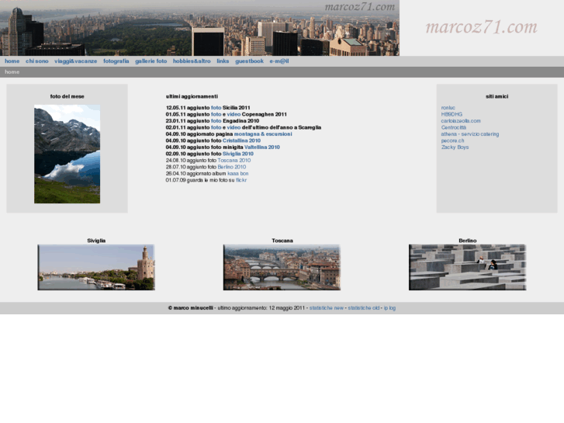Open the flickr link
Screen dimensions: 564x423
[241, 180]
